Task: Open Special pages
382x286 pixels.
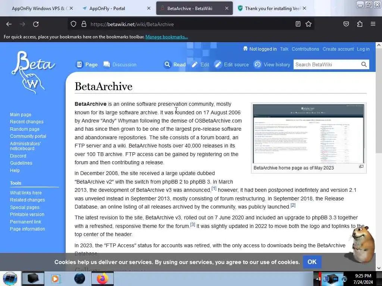Action: point(25,207)
